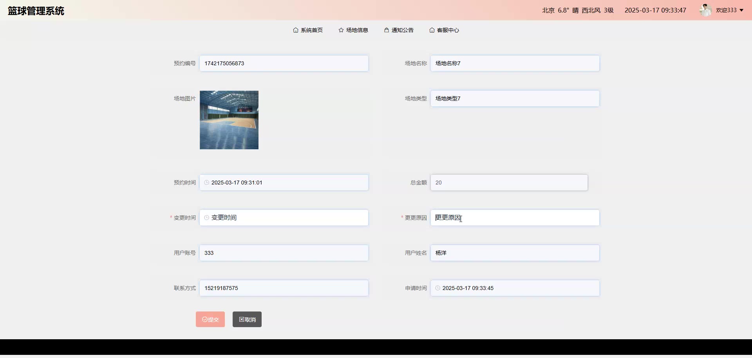Click the 场地名称 input field
The width and height of the screenshot is (752, 358).
tap(515, 63)
